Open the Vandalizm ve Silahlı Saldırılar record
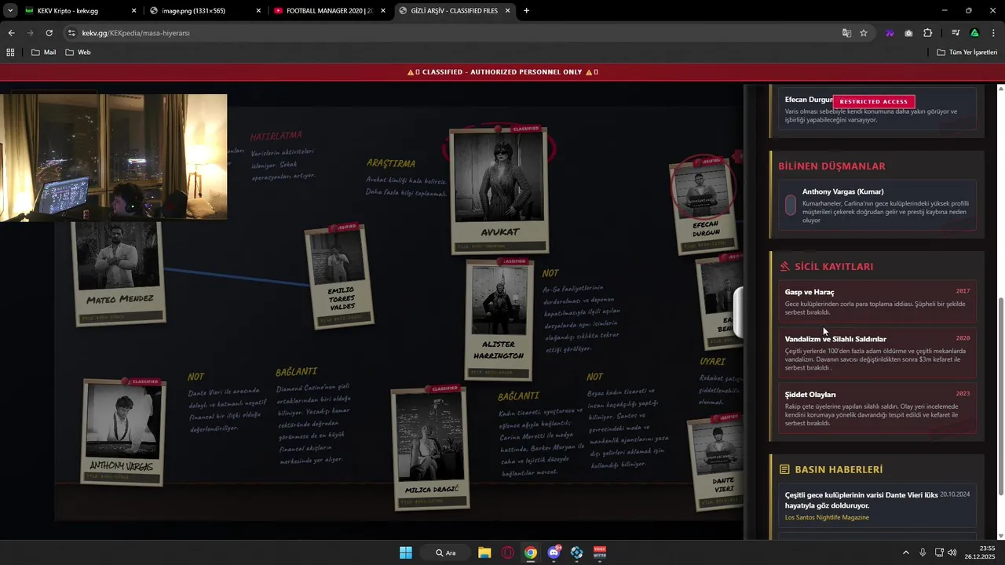This screenshot has width=1005, height=565. pos(876,353)
